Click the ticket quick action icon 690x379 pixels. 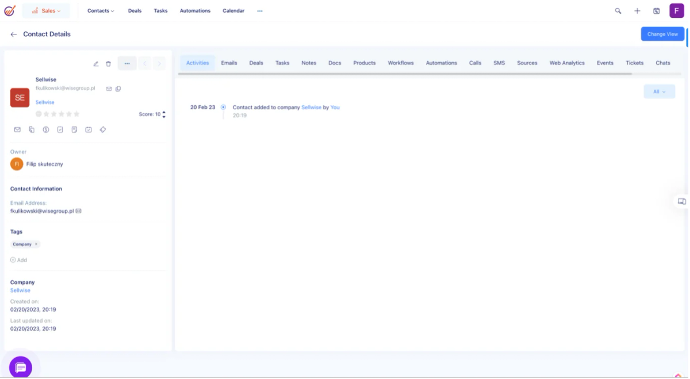[x=103, y=130]
